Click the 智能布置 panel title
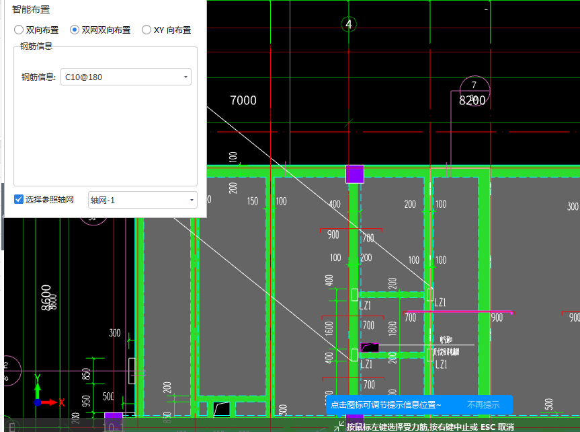The image size is (580, 432). pos(31,9)
